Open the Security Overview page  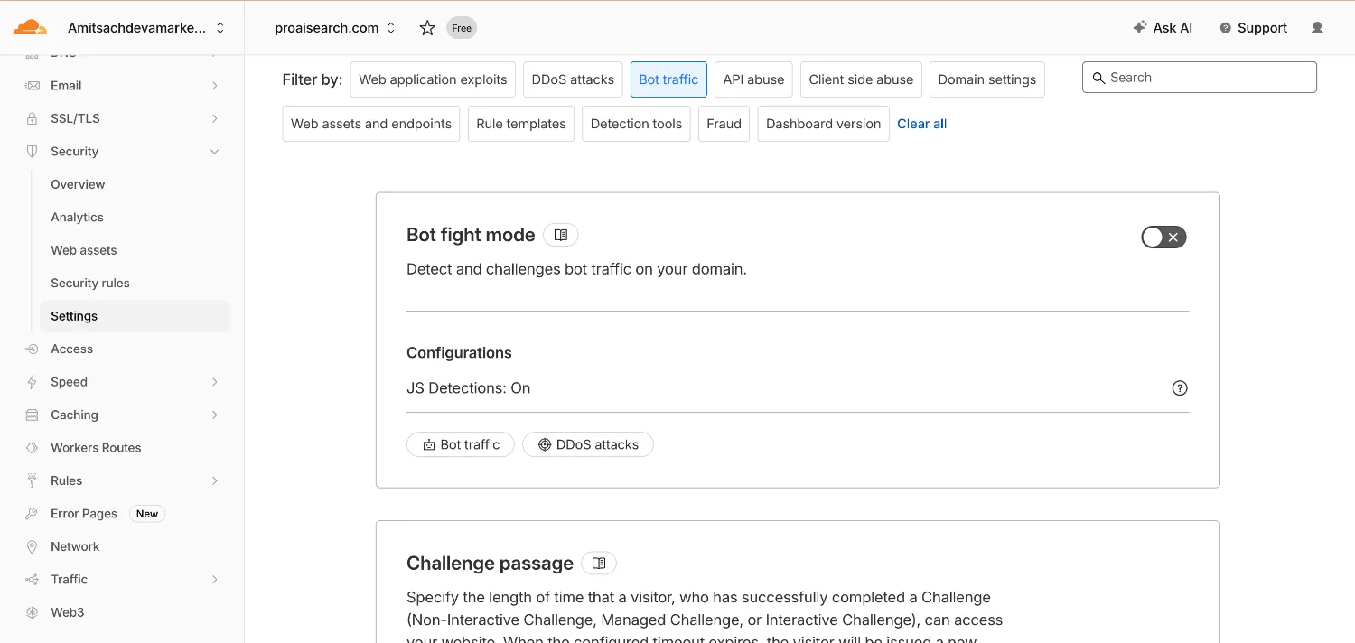pos(78,184)
